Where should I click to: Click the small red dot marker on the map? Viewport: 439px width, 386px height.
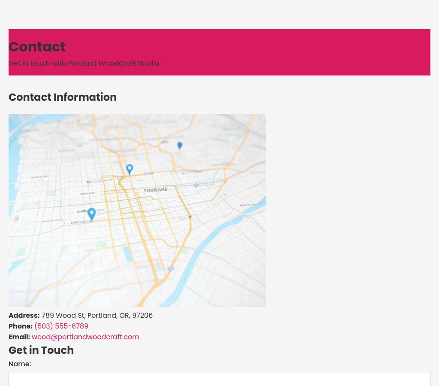(x=190, y=217)
